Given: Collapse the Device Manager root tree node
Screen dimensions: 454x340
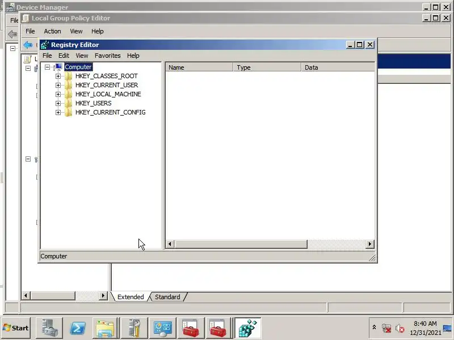Looking at the screenshot, I should click(12, 48).
